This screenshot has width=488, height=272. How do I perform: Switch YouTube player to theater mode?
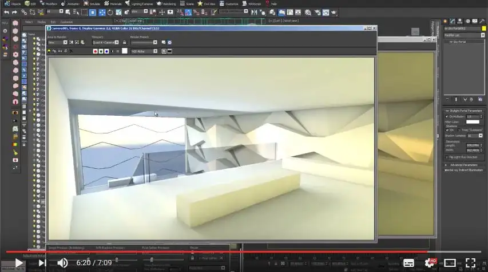[450, 263]
